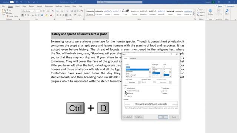The image size is (237, 133).
Task: Open the Advanced tab in Font dialog
Action: (x=133, y=58)
